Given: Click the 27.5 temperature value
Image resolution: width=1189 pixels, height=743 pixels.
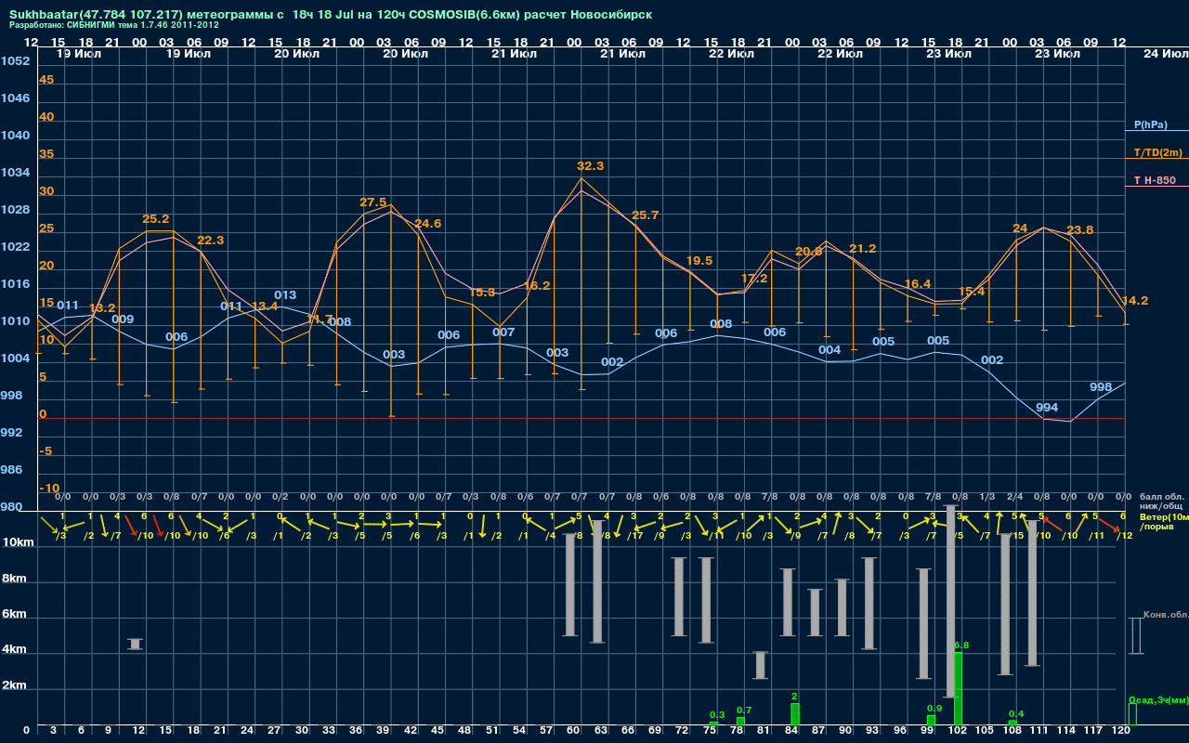Looking at the screenshot, I should coord(372,202).
